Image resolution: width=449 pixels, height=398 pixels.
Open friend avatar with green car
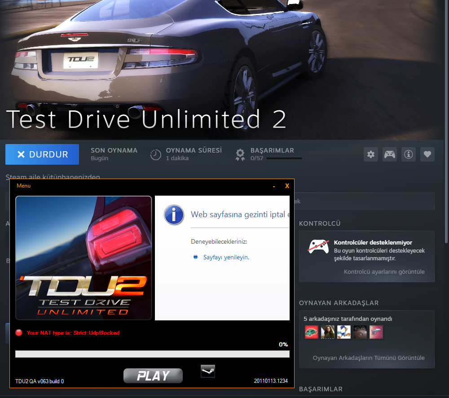(x=312, y=332)
